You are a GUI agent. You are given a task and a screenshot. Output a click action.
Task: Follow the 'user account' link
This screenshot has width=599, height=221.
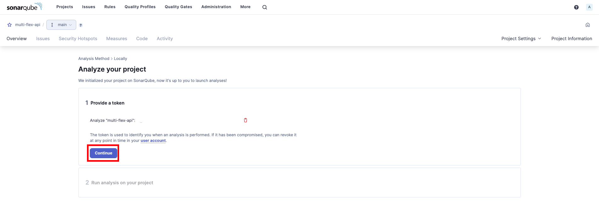pyautogui.click(x=153, y=141)
